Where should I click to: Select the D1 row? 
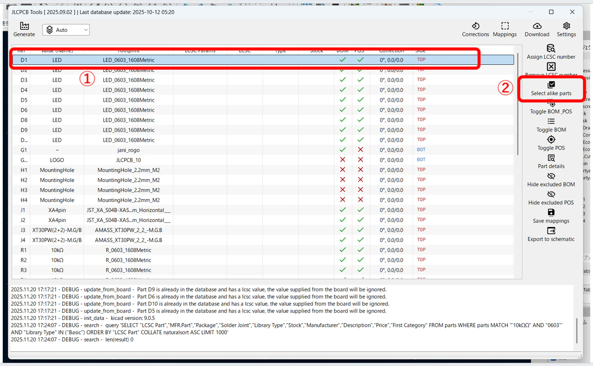tap(263, 60)
